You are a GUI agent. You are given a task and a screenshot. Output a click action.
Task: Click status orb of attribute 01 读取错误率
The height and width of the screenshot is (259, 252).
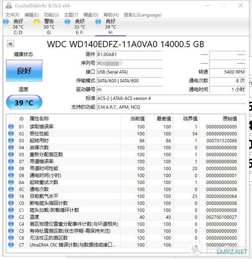pos(11,127)
